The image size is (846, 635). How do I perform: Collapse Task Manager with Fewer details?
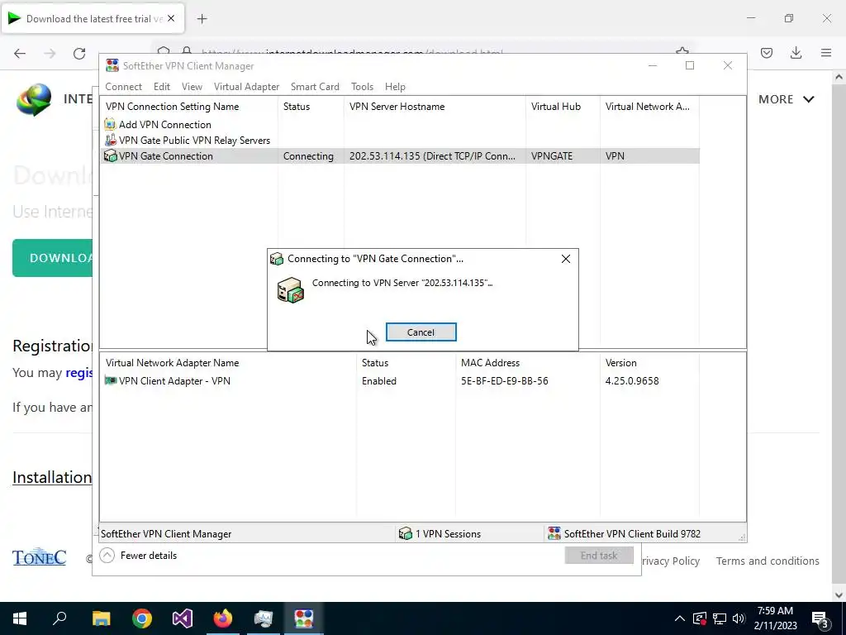coord(138,555)
